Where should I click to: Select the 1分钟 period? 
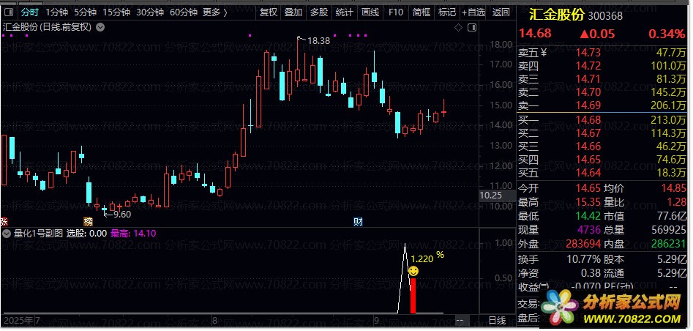click(56, 12)
